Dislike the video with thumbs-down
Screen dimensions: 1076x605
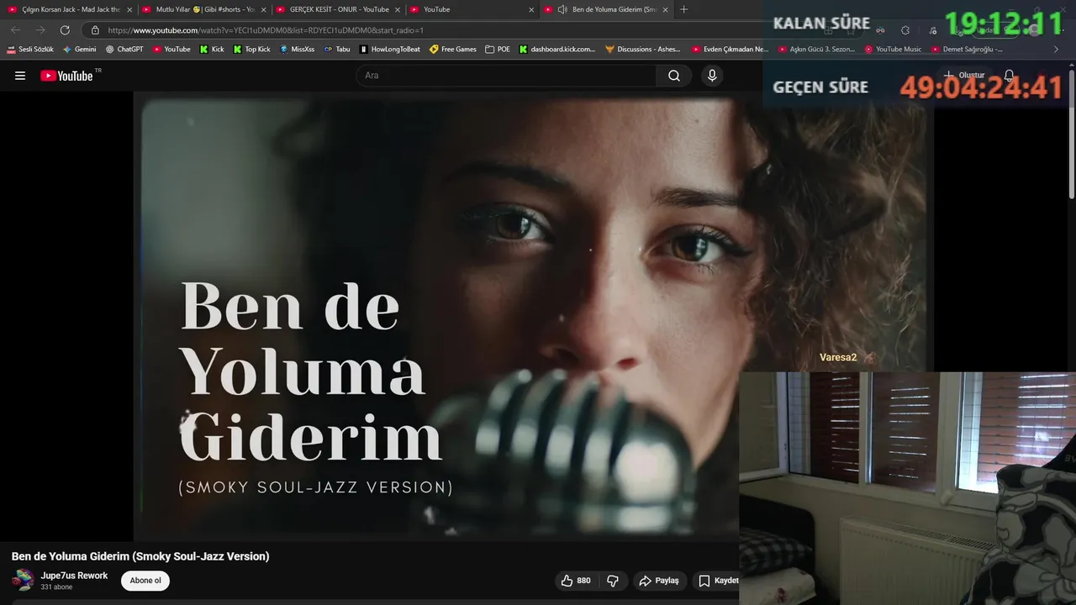point(613,581)
